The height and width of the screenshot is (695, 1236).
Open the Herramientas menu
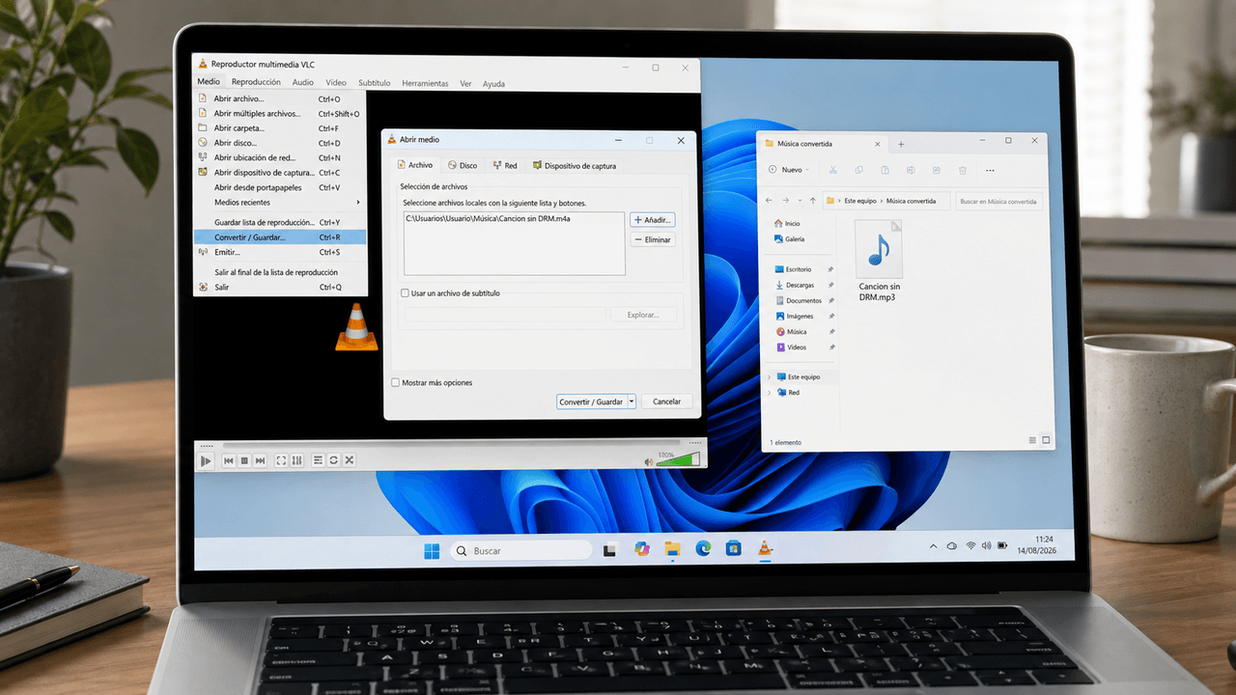[x=425, y=83]
